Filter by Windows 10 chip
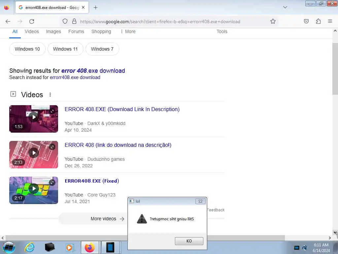 click(27, 49)
